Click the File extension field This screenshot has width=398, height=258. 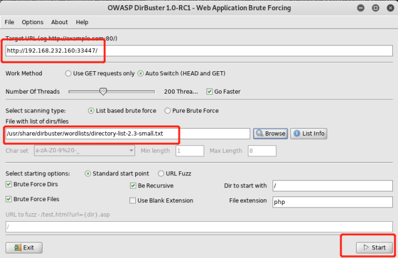pos(332,202)
